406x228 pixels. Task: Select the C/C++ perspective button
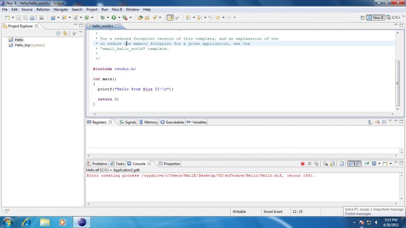[x=394, y=17]
